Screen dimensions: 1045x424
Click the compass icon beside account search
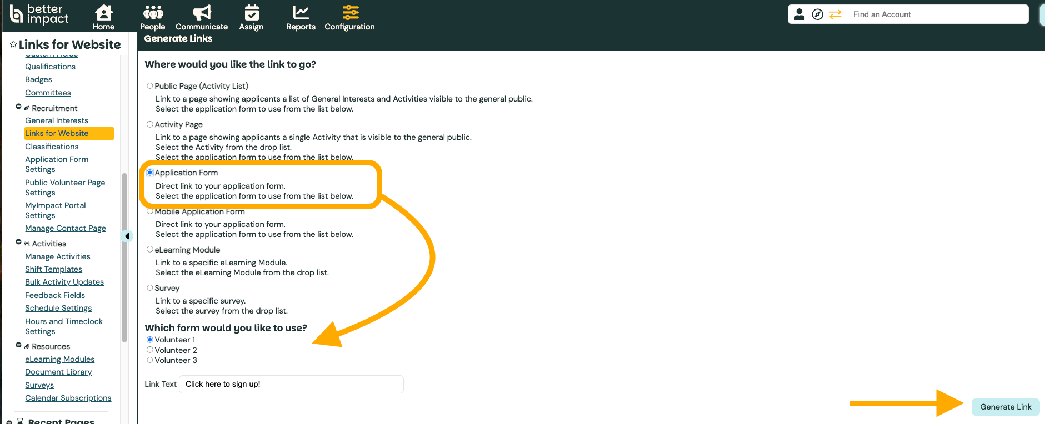pyautogui.click(x=817, y=14)
